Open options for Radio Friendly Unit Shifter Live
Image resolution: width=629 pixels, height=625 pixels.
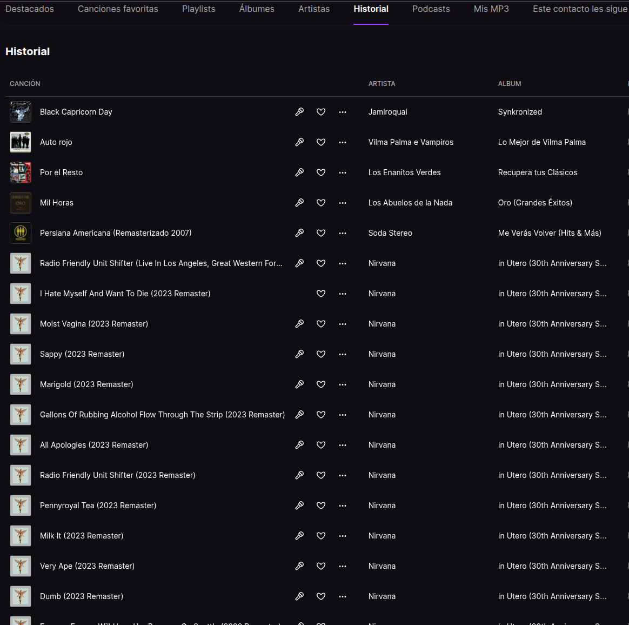coord(342,263)
